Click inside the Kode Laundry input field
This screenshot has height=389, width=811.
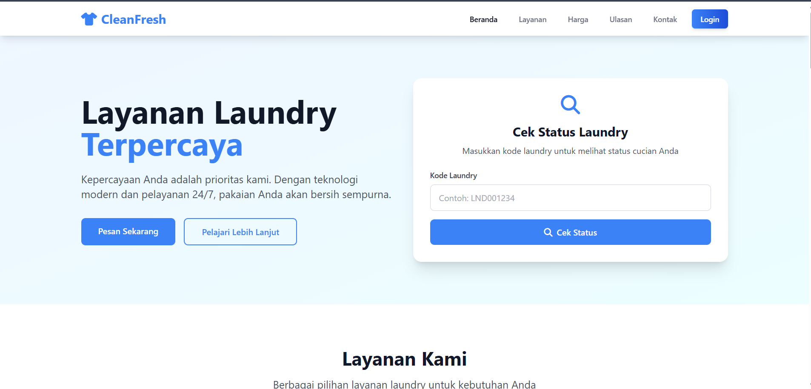click(570, 198)
